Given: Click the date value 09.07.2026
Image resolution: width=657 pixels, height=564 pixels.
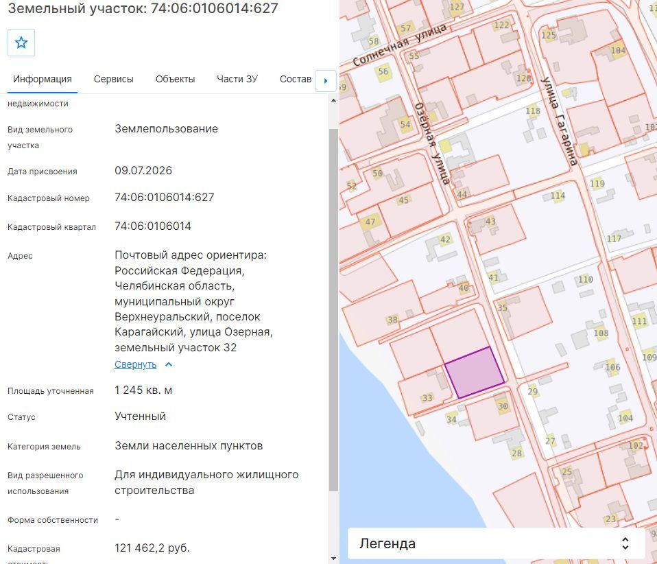Looking at the screenshot, I should pos(143,171).
